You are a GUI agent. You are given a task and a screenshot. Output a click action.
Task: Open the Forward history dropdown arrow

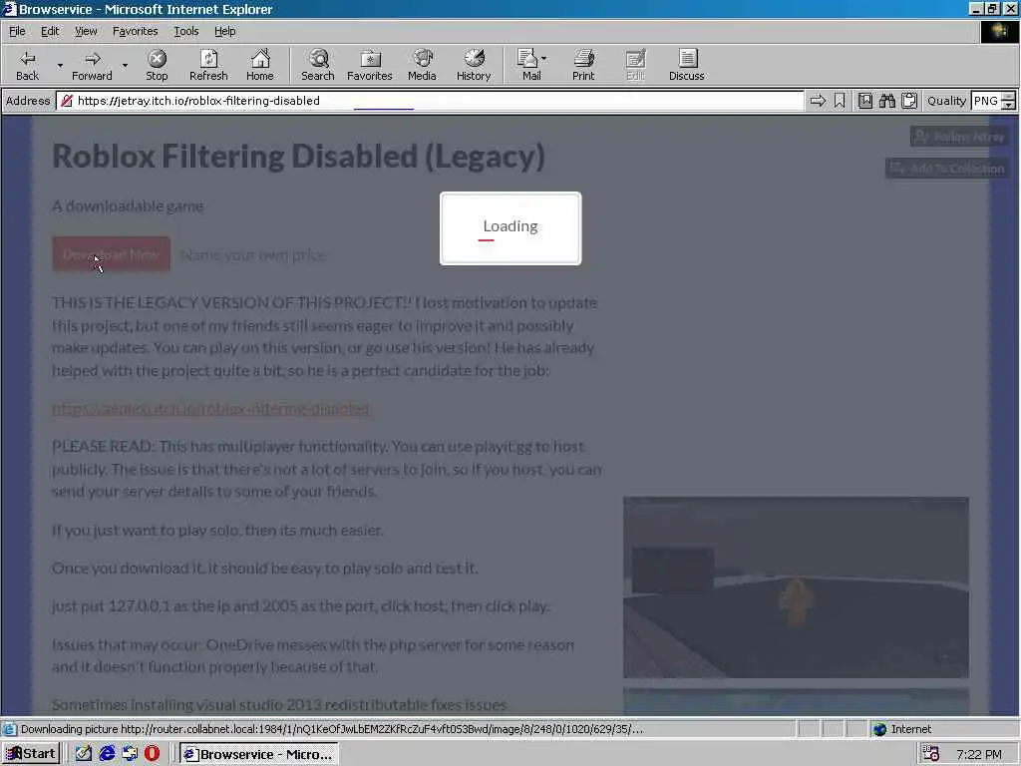click(125, 65)
